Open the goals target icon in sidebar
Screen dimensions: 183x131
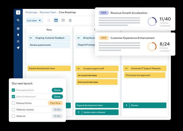18,28
